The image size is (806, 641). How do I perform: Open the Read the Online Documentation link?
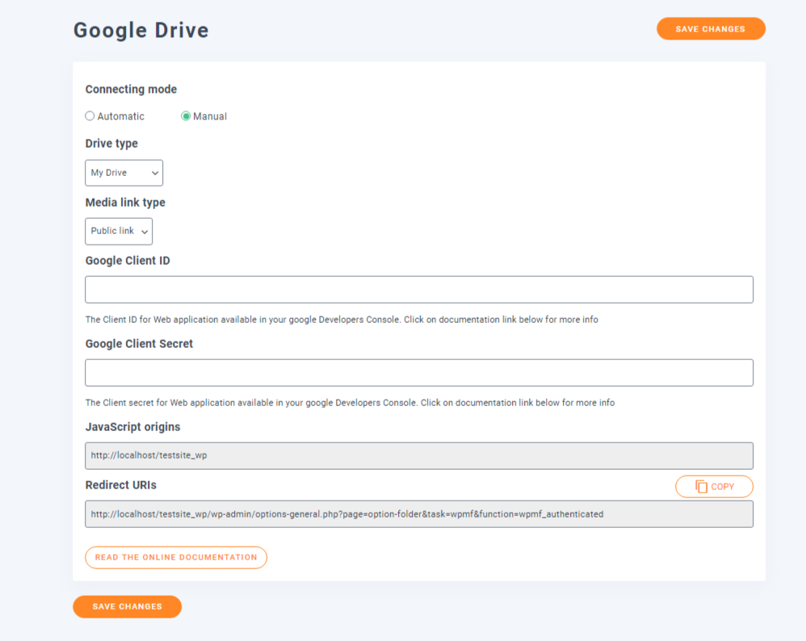(x=176, y=557)
